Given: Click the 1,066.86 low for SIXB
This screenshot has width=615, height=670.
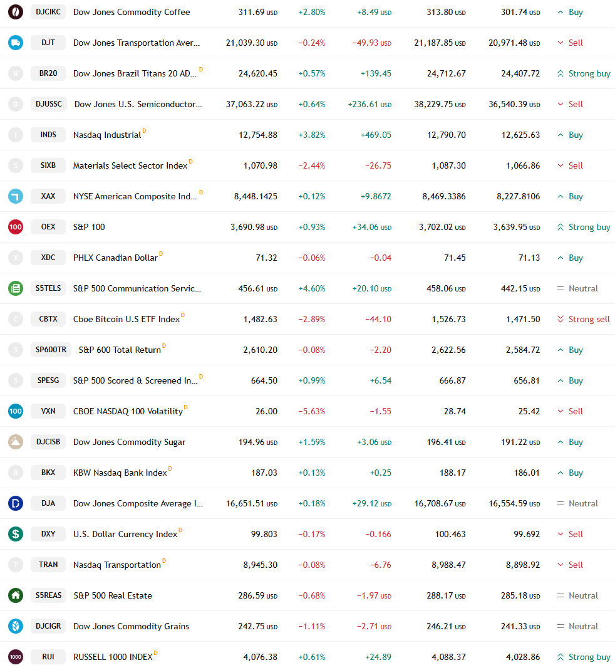Looking at the screenshot, I should [x=523, y=166].
